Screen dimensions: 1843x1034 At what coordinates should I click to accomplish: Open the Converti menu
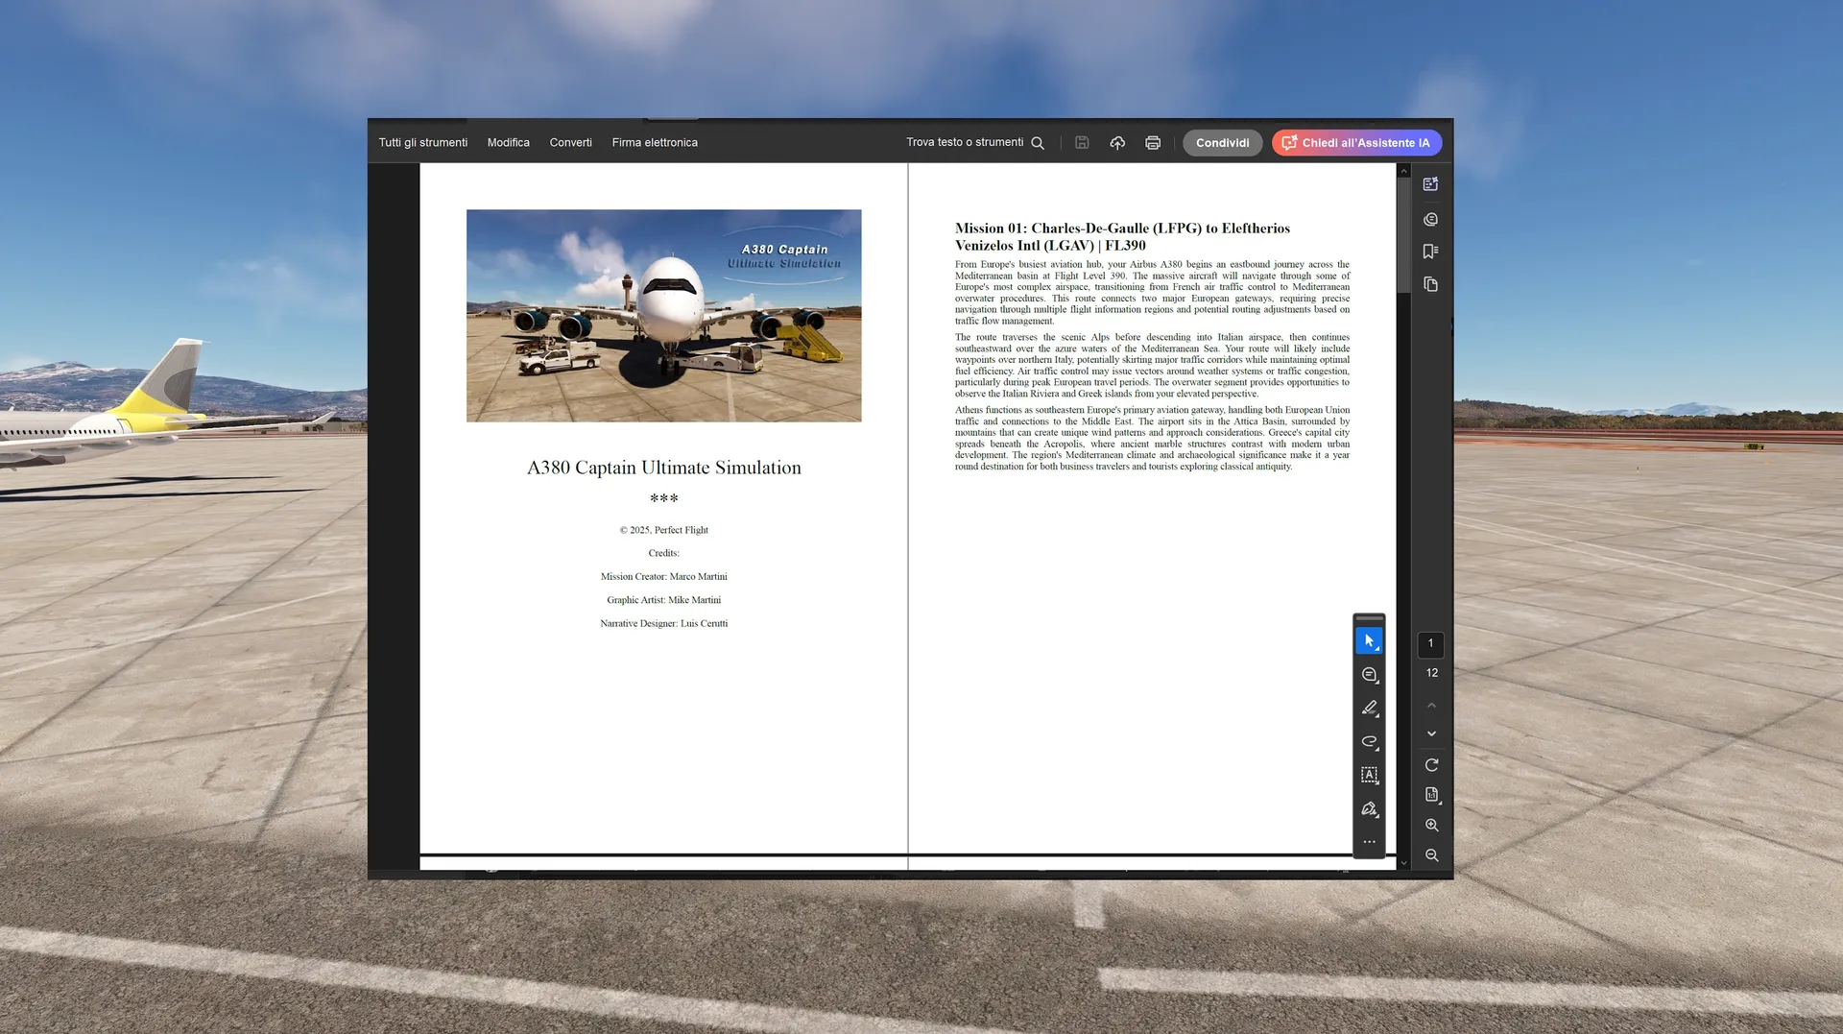tap(570, 143)
